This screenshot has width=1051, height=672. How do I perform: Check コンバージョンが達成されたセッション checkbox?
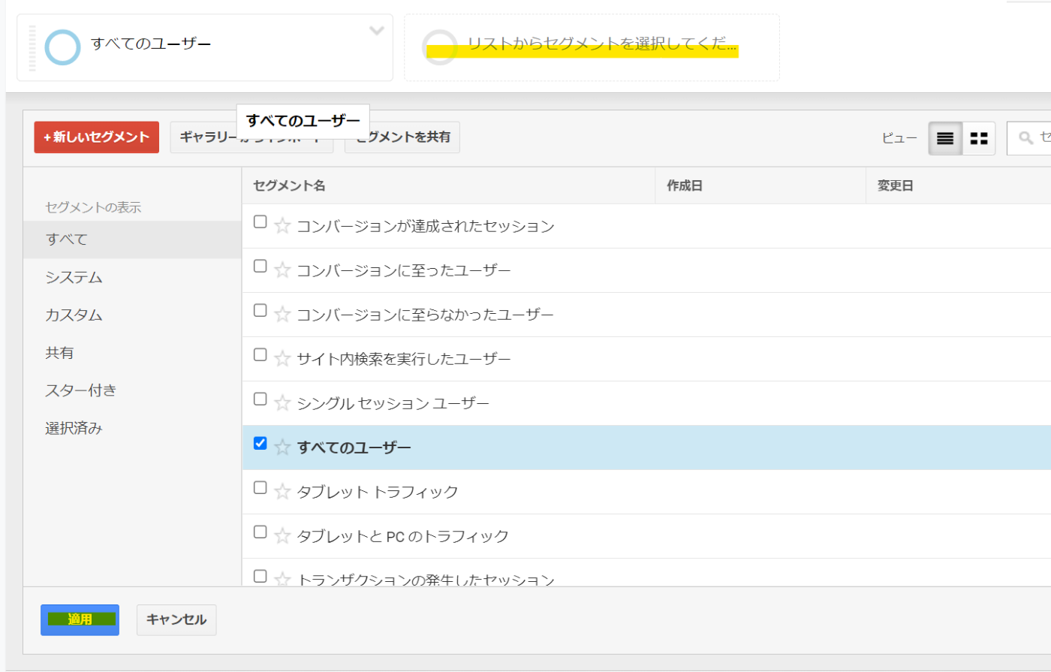click(260, 221)
